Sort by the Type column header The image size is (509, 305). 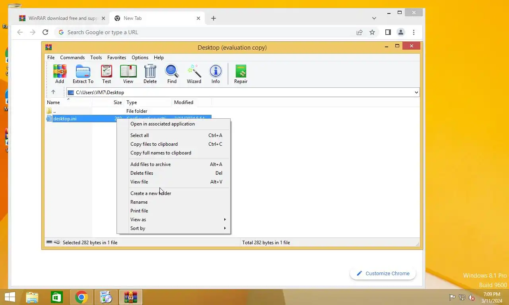click(x=148, y=102)
